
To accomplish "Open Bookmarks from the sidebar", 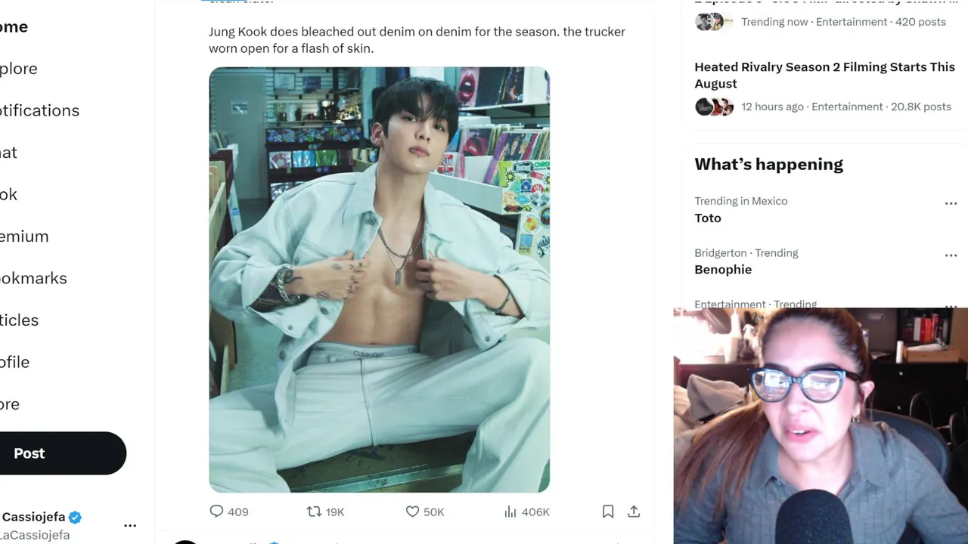I will coord(33,278).
